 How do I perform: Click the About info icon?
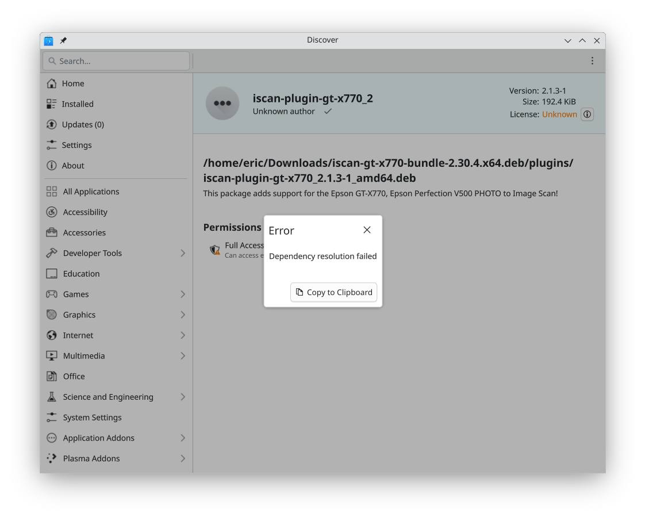click(x=51, y=166)
